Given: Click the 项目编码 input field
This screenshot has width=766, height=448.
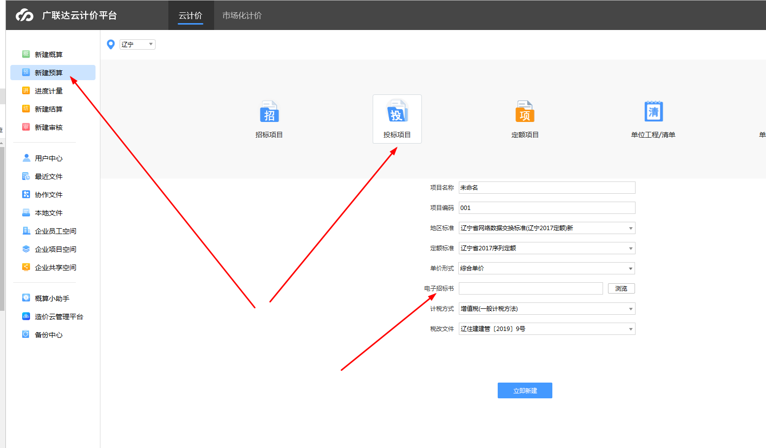Looking at the screenshot, I should [547, 208].
